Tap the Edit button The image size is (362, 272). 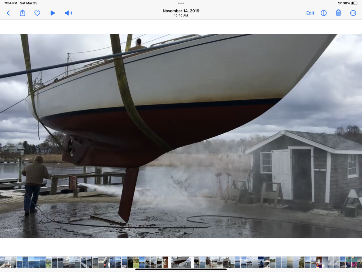click(310, 13)
